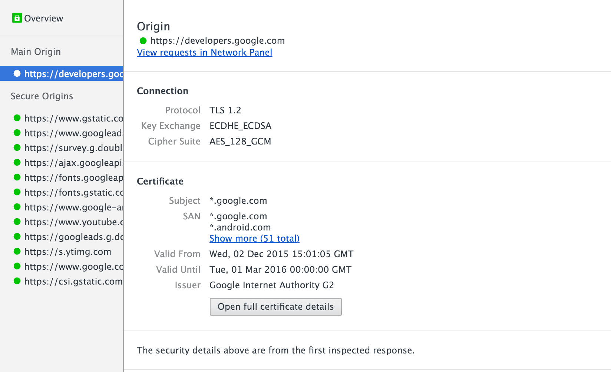Click the green dot for https://www.youtube.com

tap(17, 222)
